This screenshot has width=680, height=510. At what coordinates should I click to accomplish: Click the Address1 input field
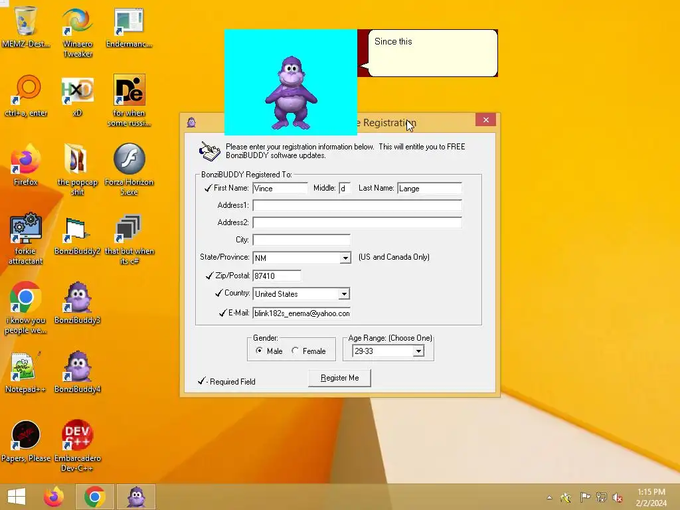pos(357,205)
